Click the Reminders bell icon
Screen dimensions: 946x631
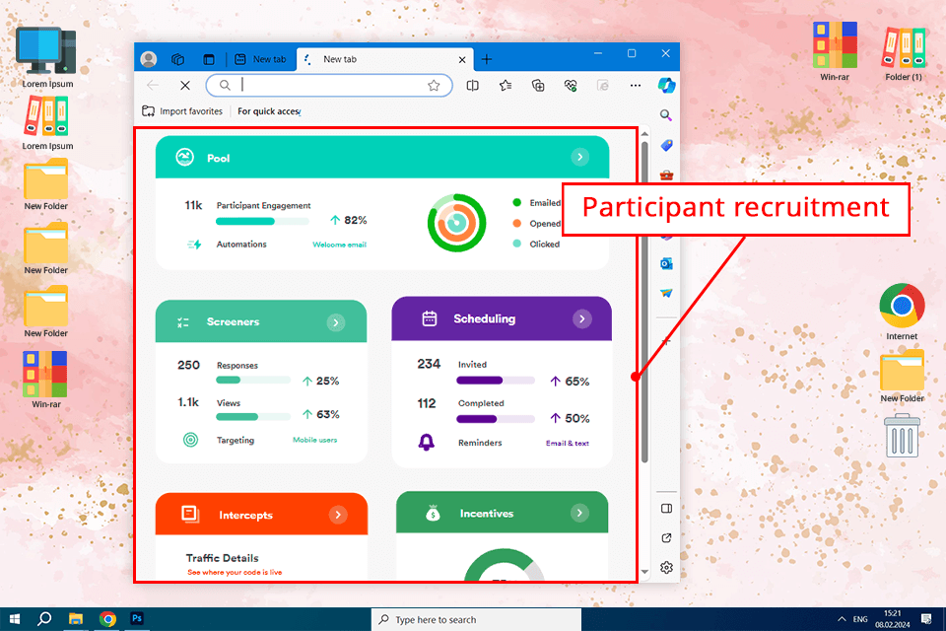[427, 442]
